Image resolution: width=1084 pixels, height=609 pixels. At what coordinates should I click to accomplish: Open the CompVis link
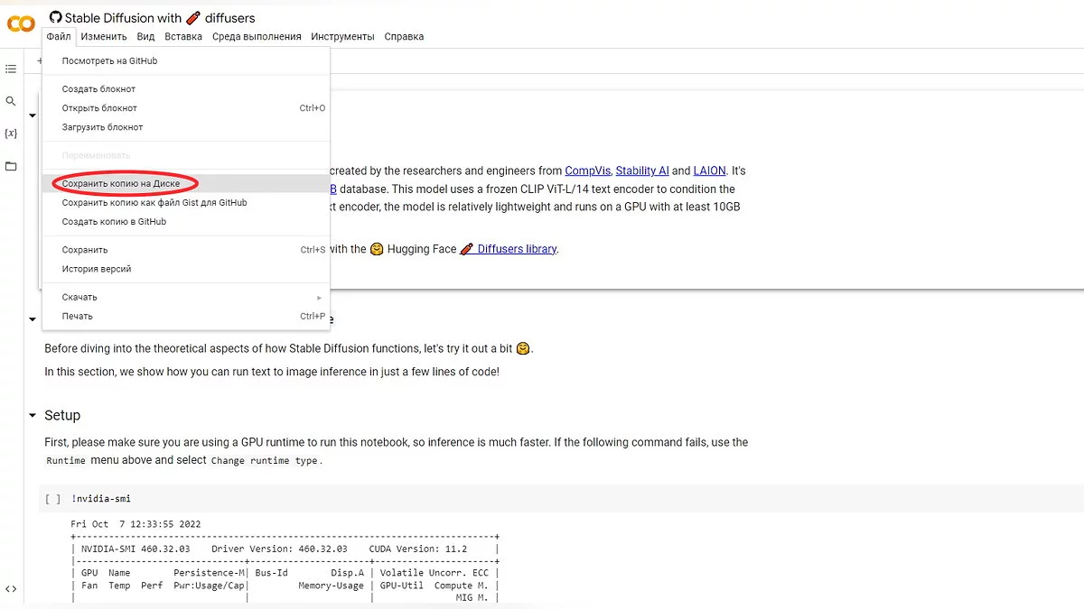click(x=587, y=171)
